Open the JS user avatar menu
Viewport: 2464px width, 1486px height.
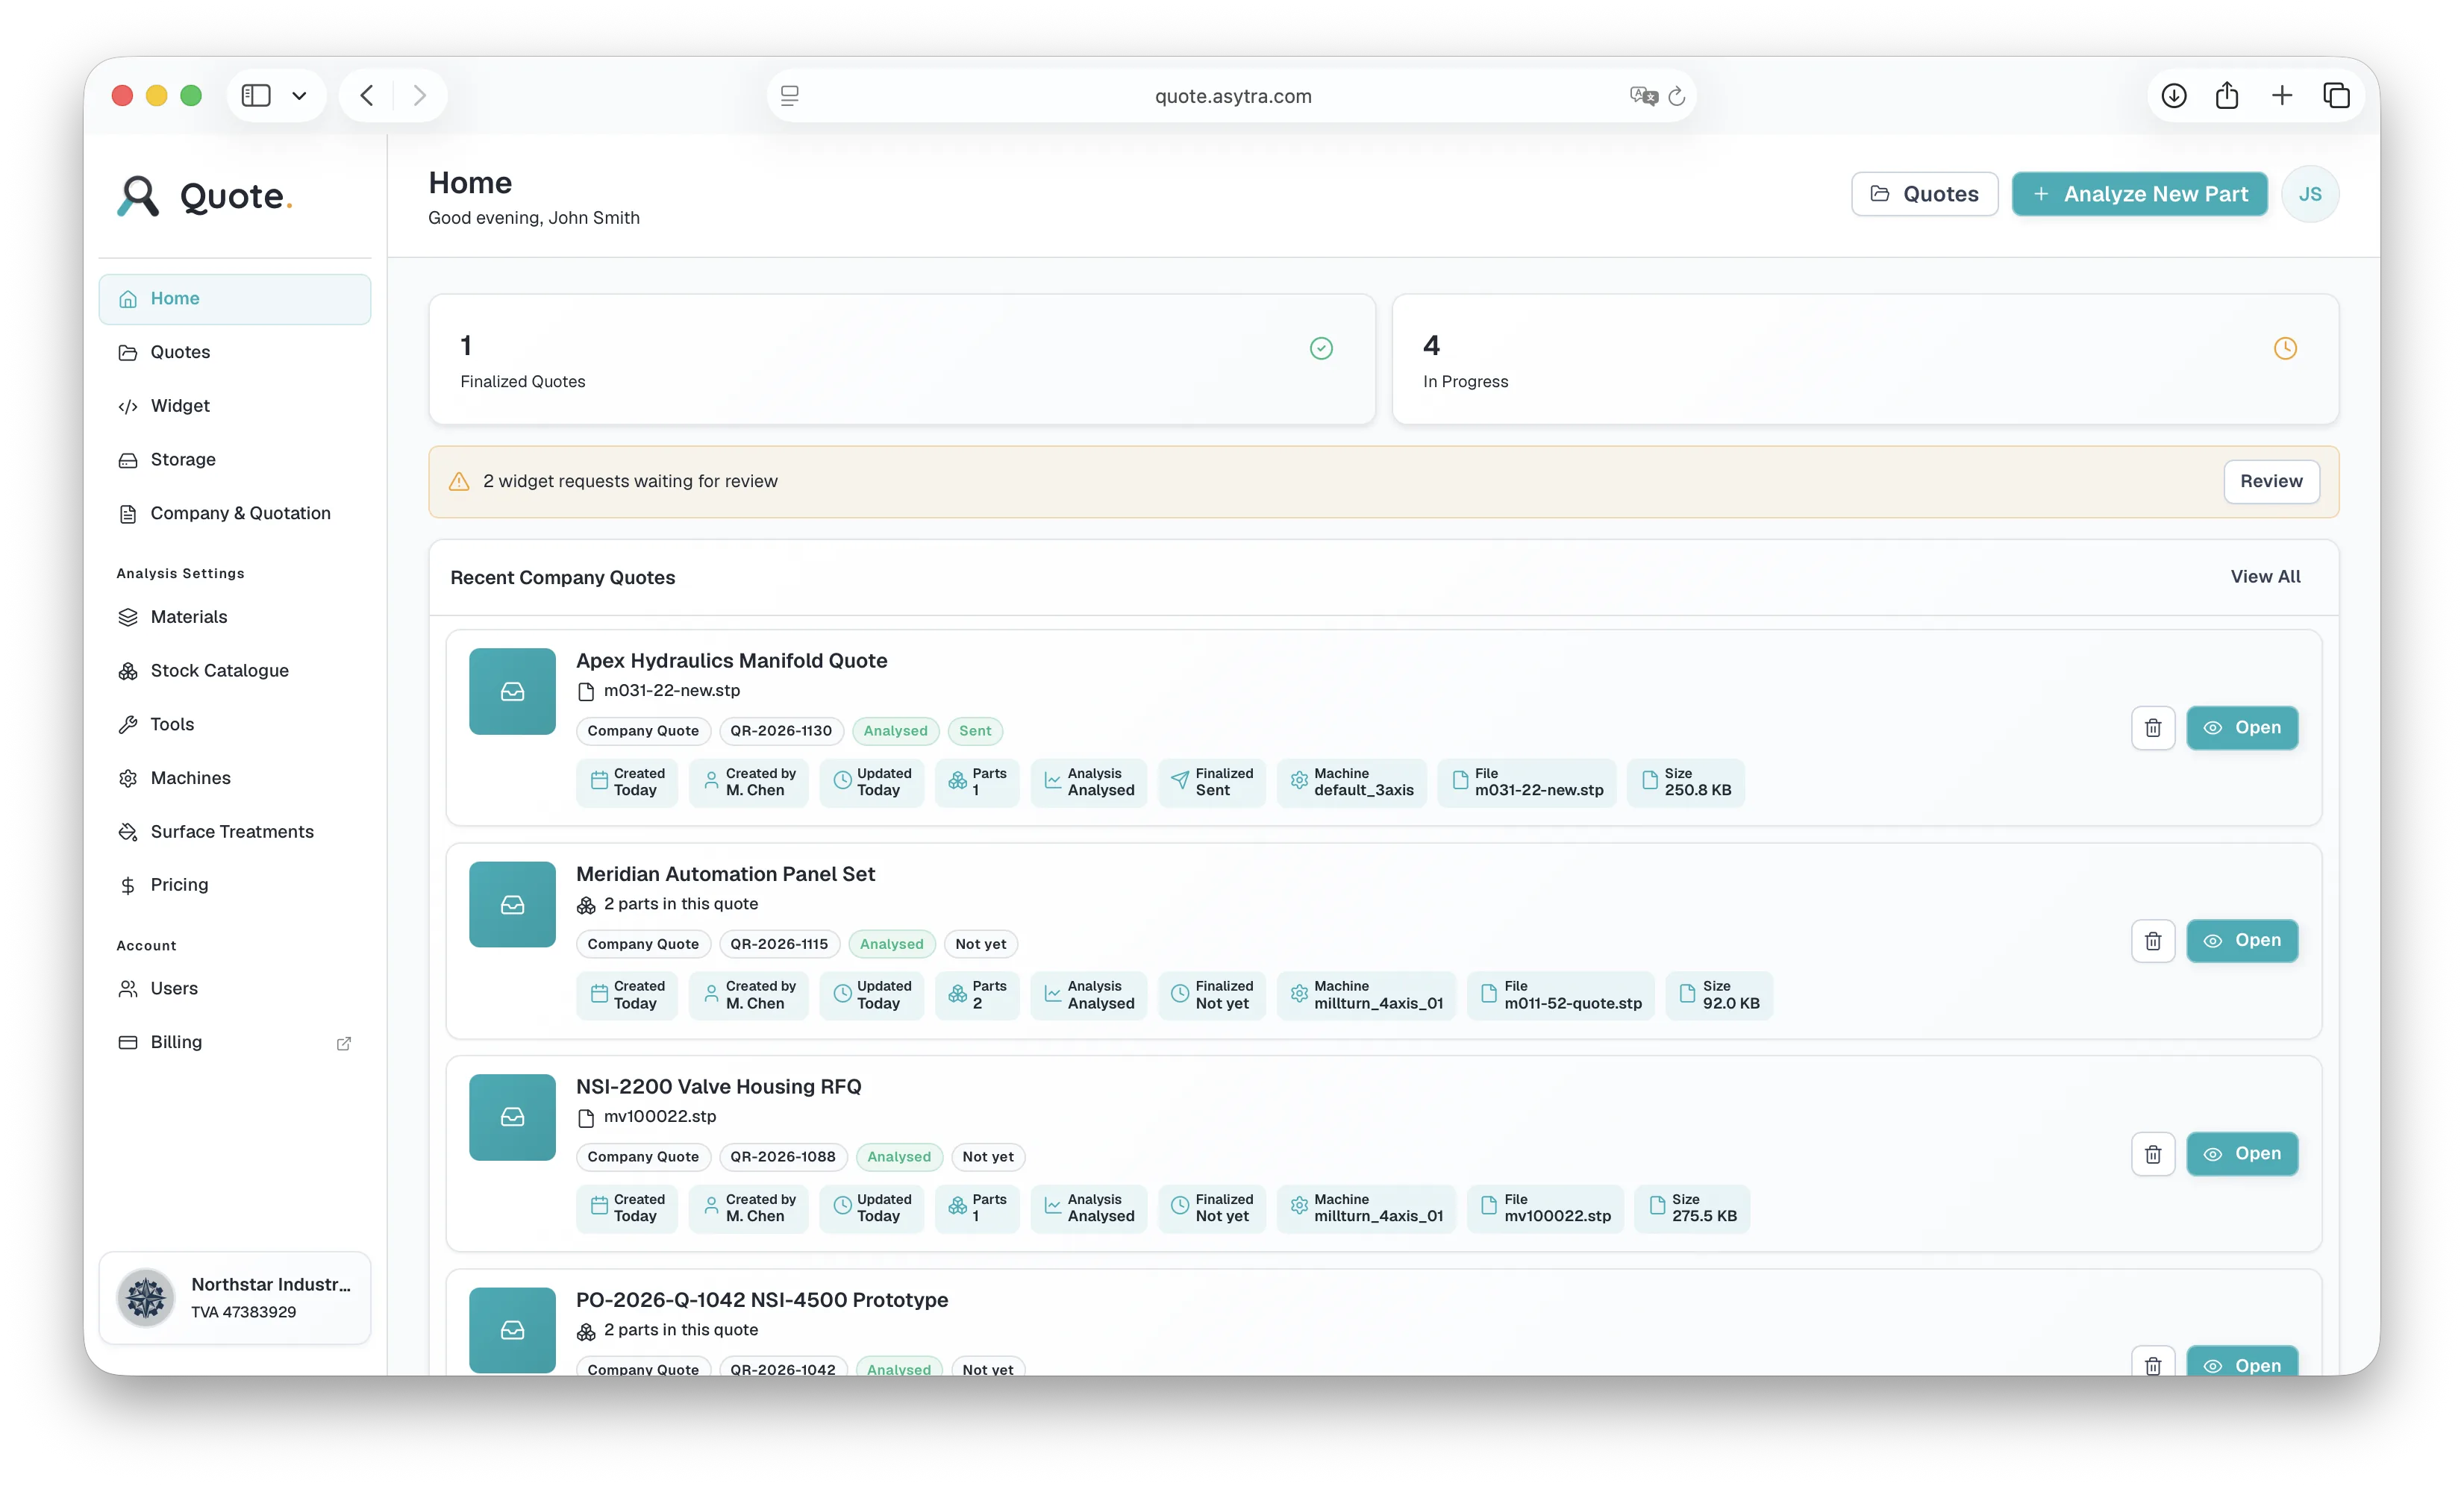tap(2309, 194)
